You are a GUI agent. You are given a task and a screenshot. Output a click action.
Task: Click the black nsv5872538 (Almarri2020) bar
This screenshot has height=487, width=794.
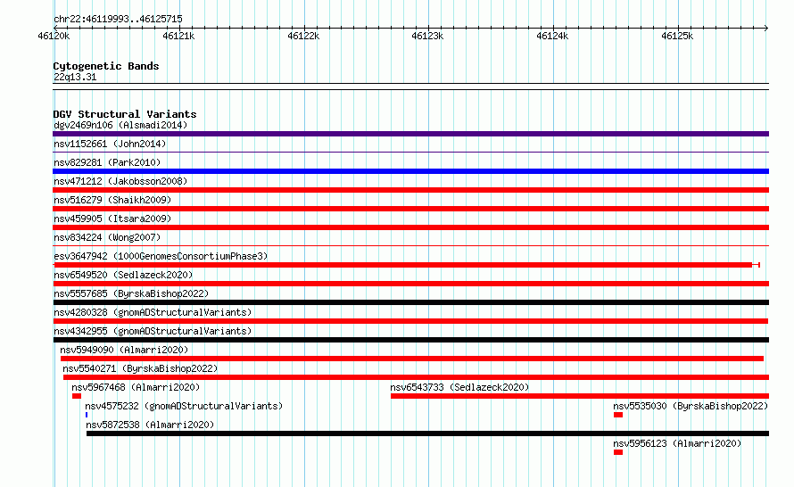[x=428, y=433]
